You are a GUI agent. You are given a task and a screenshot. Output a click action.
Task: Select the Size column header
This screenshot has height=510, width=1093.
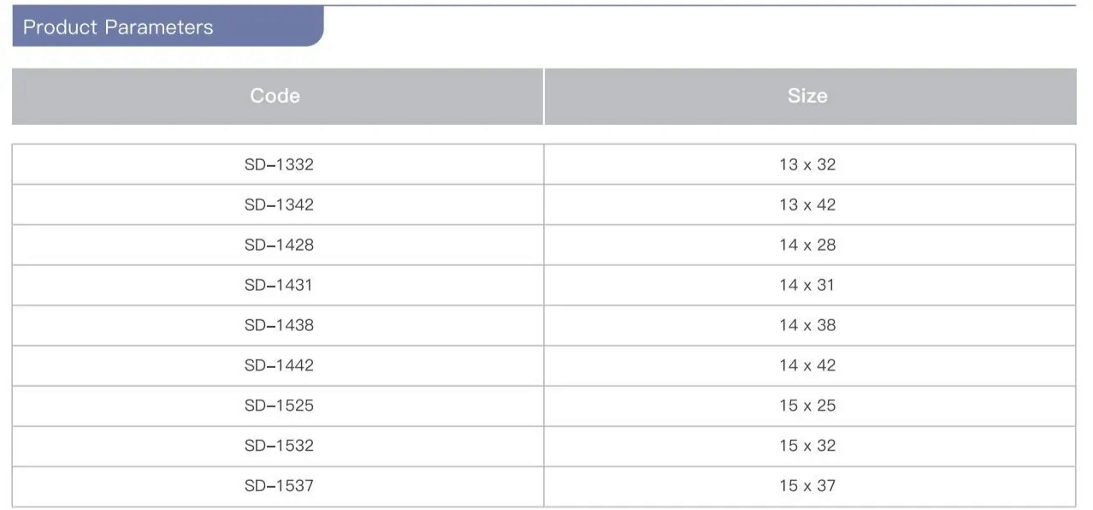807,96
